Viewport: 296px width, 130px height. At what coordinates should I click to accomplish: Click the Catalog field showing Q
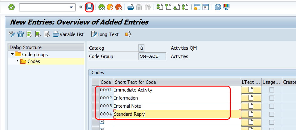click(x=141, y=48)
